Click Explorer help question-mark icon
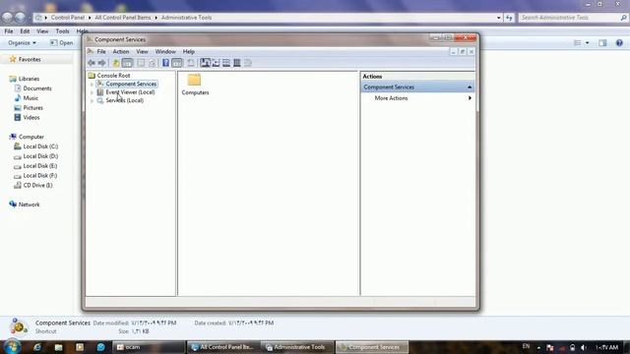 click(619, 43)
